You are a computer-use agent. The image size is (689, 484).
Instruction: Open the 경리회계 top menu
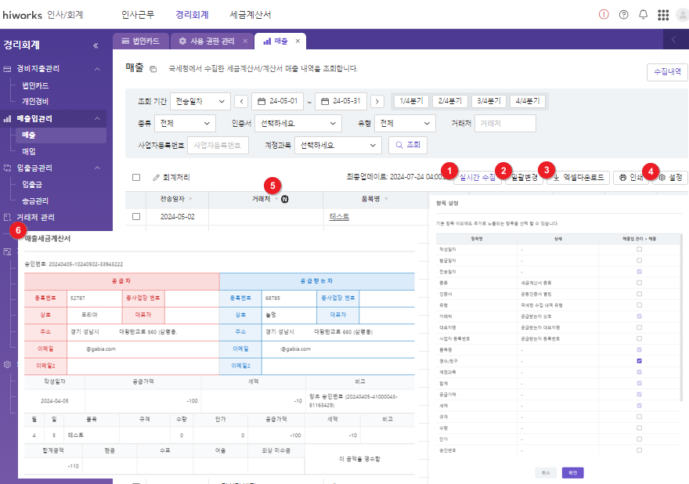coord(192,15)
